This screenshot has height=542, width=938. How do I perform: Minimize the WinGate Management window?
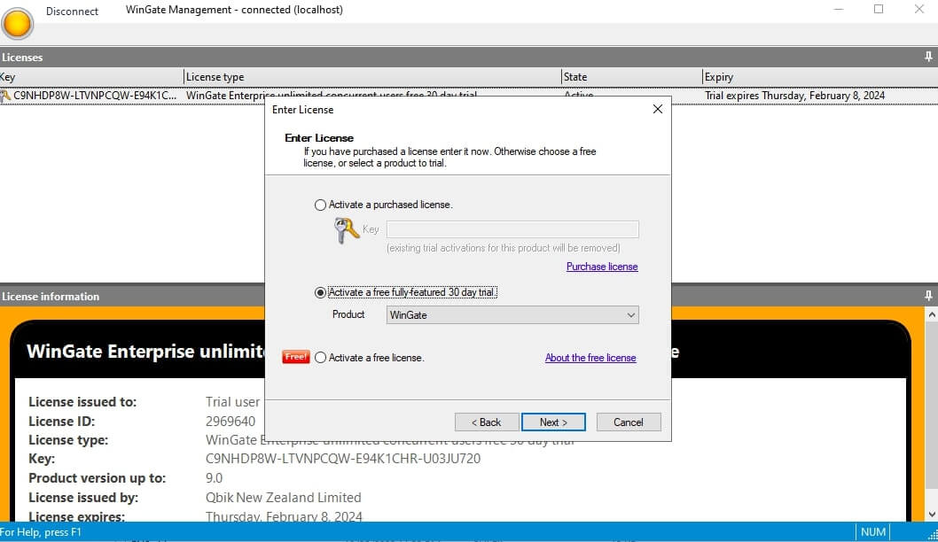pyautogui.click(x=838, y=10)
